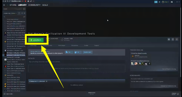This screenshot has height=97, width=182.
Task: Open the community content help icon
Action: coord(47,81)
